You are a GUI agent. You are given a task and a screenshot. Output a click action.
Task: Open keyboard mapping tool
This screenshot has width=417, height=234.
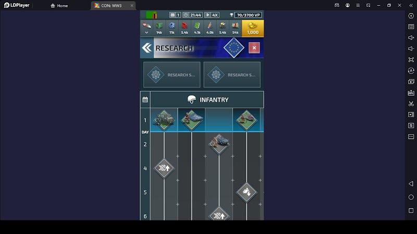pos(411,27)
